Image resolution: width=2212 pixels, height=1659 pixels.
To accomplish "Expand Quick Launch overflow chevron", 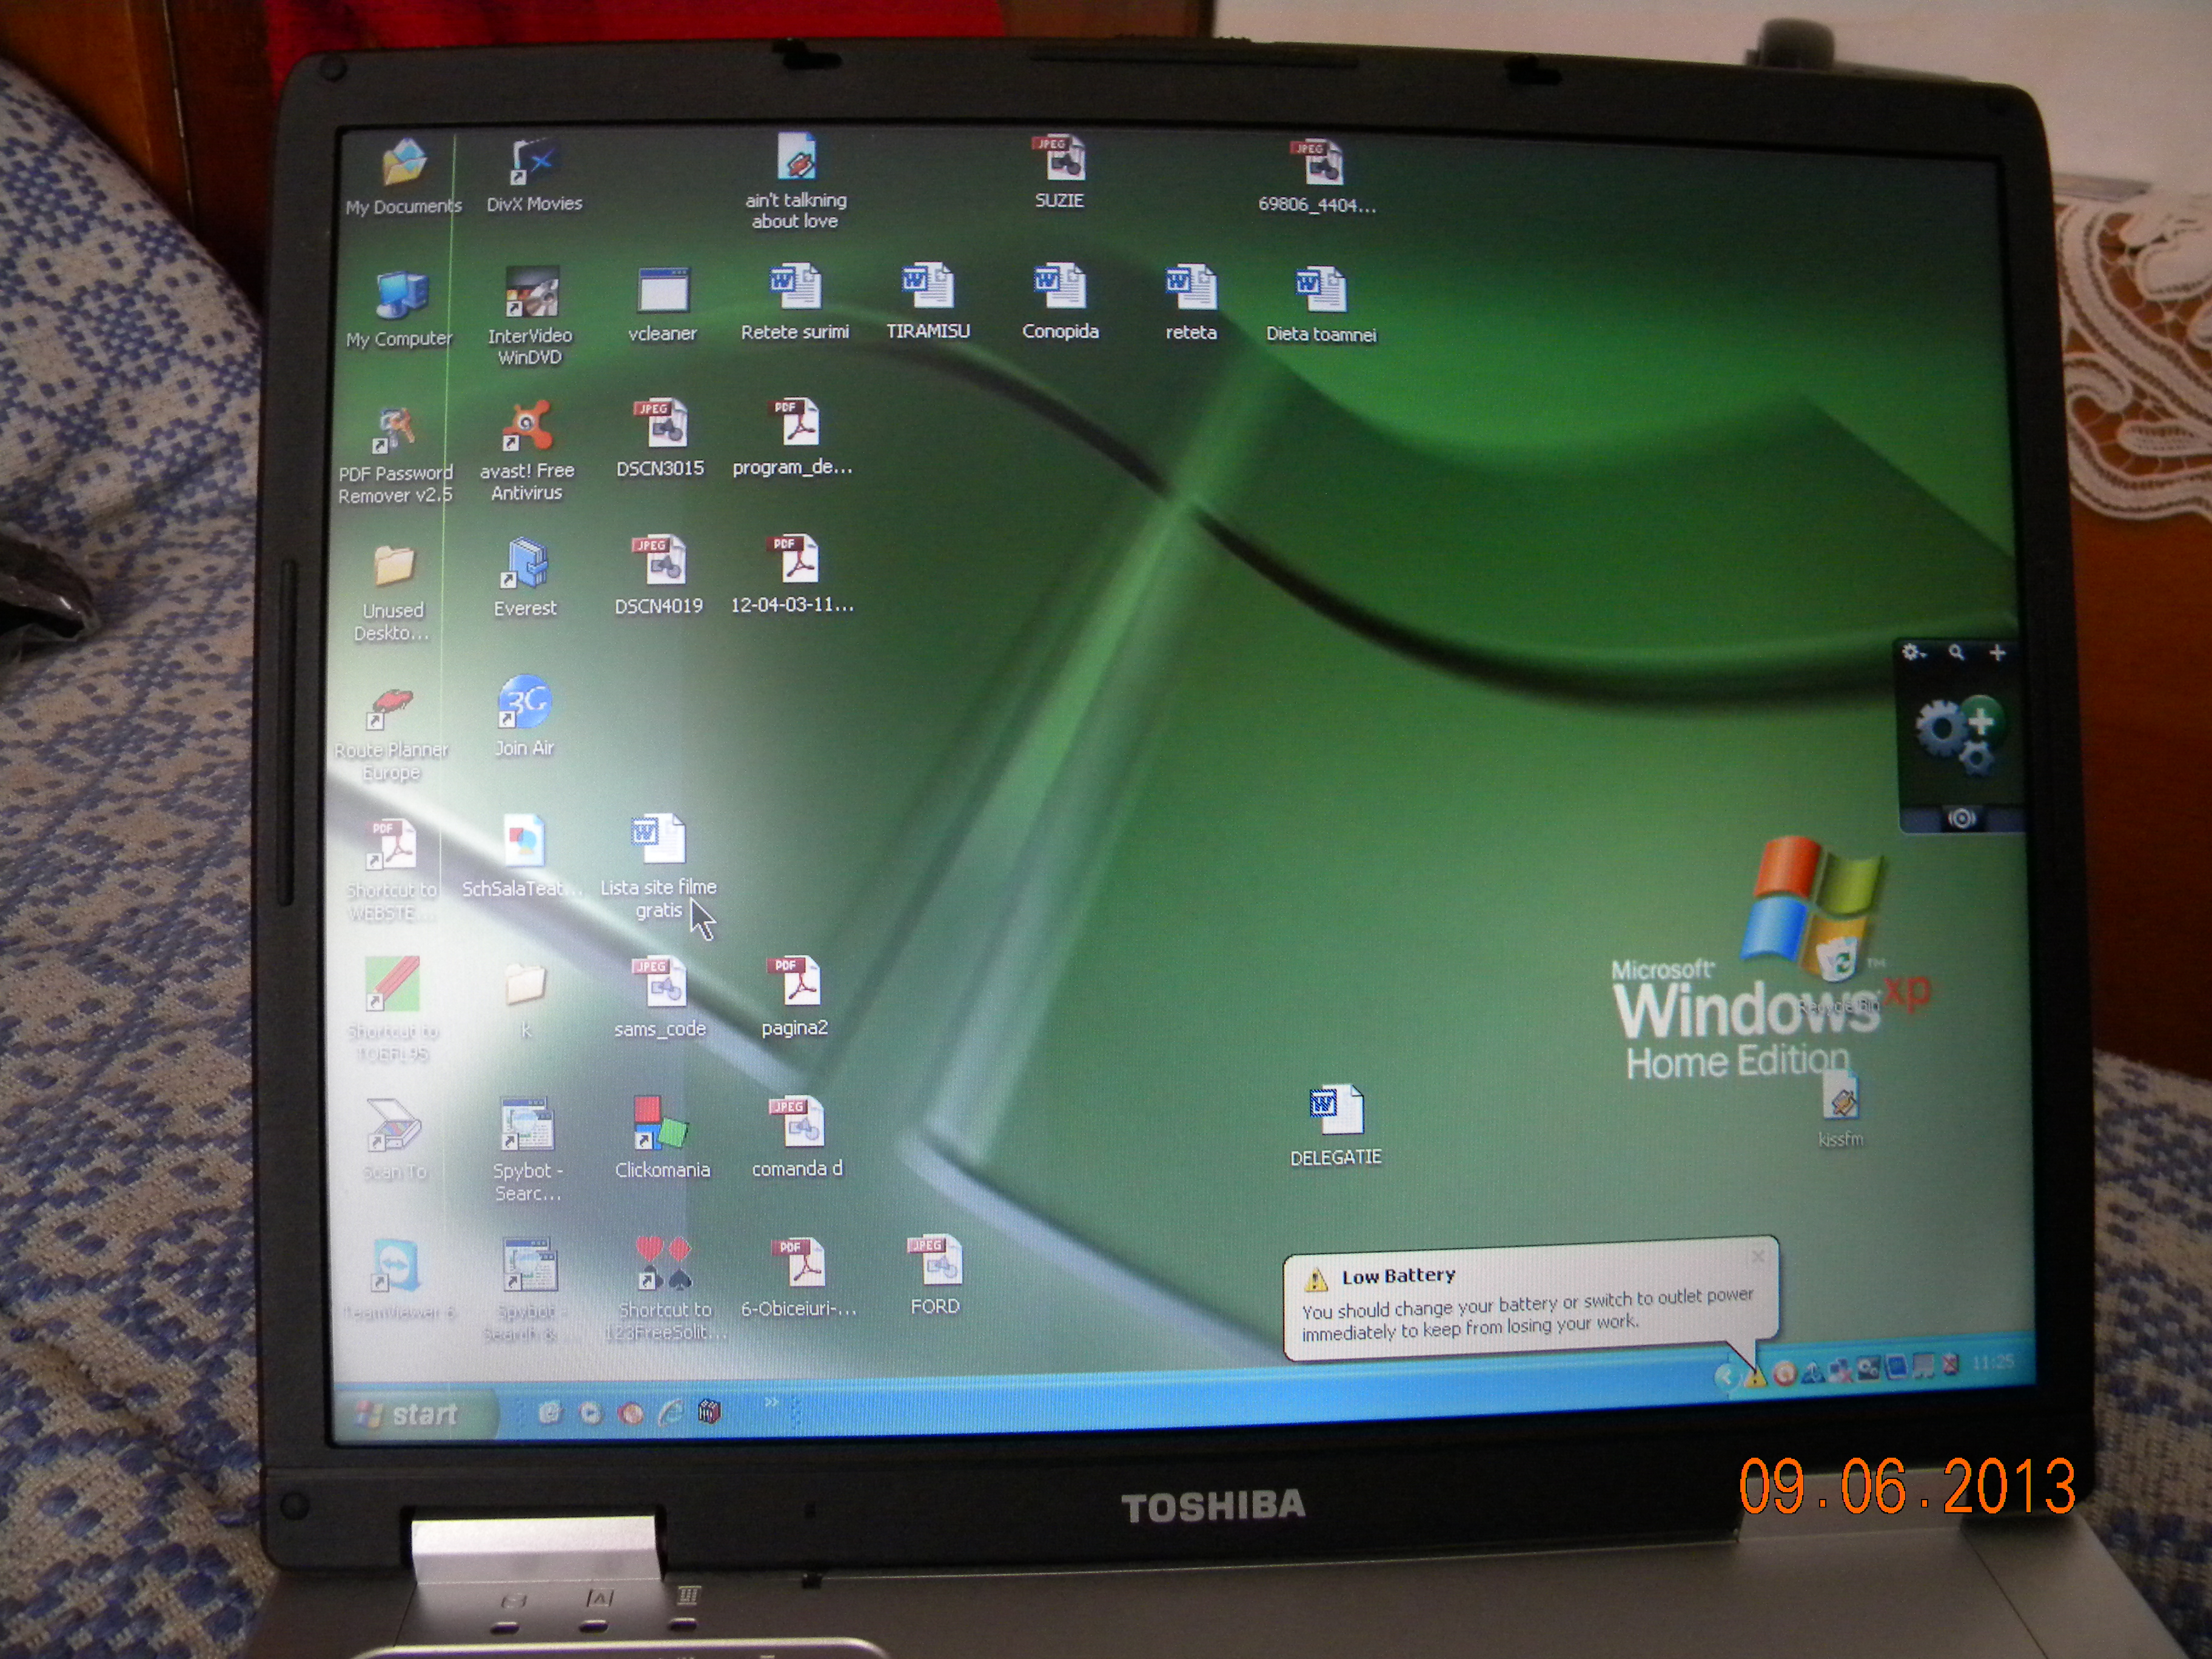I will coord(771,1401).
